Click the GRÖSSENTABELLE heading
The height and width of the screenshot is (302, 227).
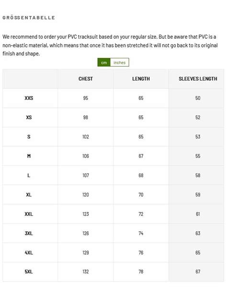pyautogui.click(x=29, y=18)
